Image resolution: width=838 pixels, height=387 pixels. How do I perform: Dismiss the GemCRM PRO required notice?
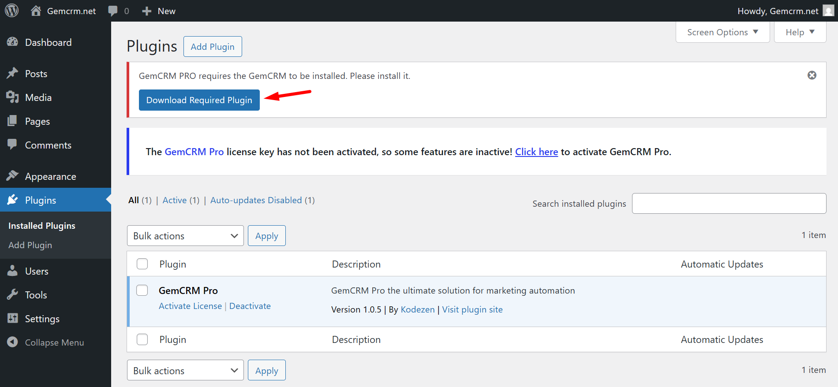click(x=812, y=75)
